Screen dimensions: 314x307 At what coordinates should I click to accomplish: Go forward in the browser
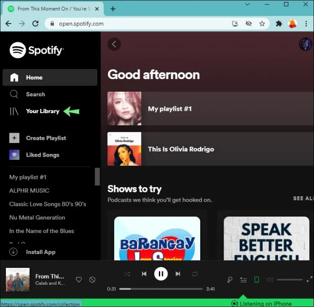click(x=22, y=24)
